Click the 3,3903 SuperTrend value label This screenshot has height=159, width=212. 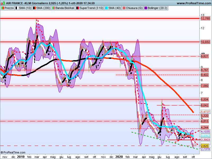(x=205, y=140)
